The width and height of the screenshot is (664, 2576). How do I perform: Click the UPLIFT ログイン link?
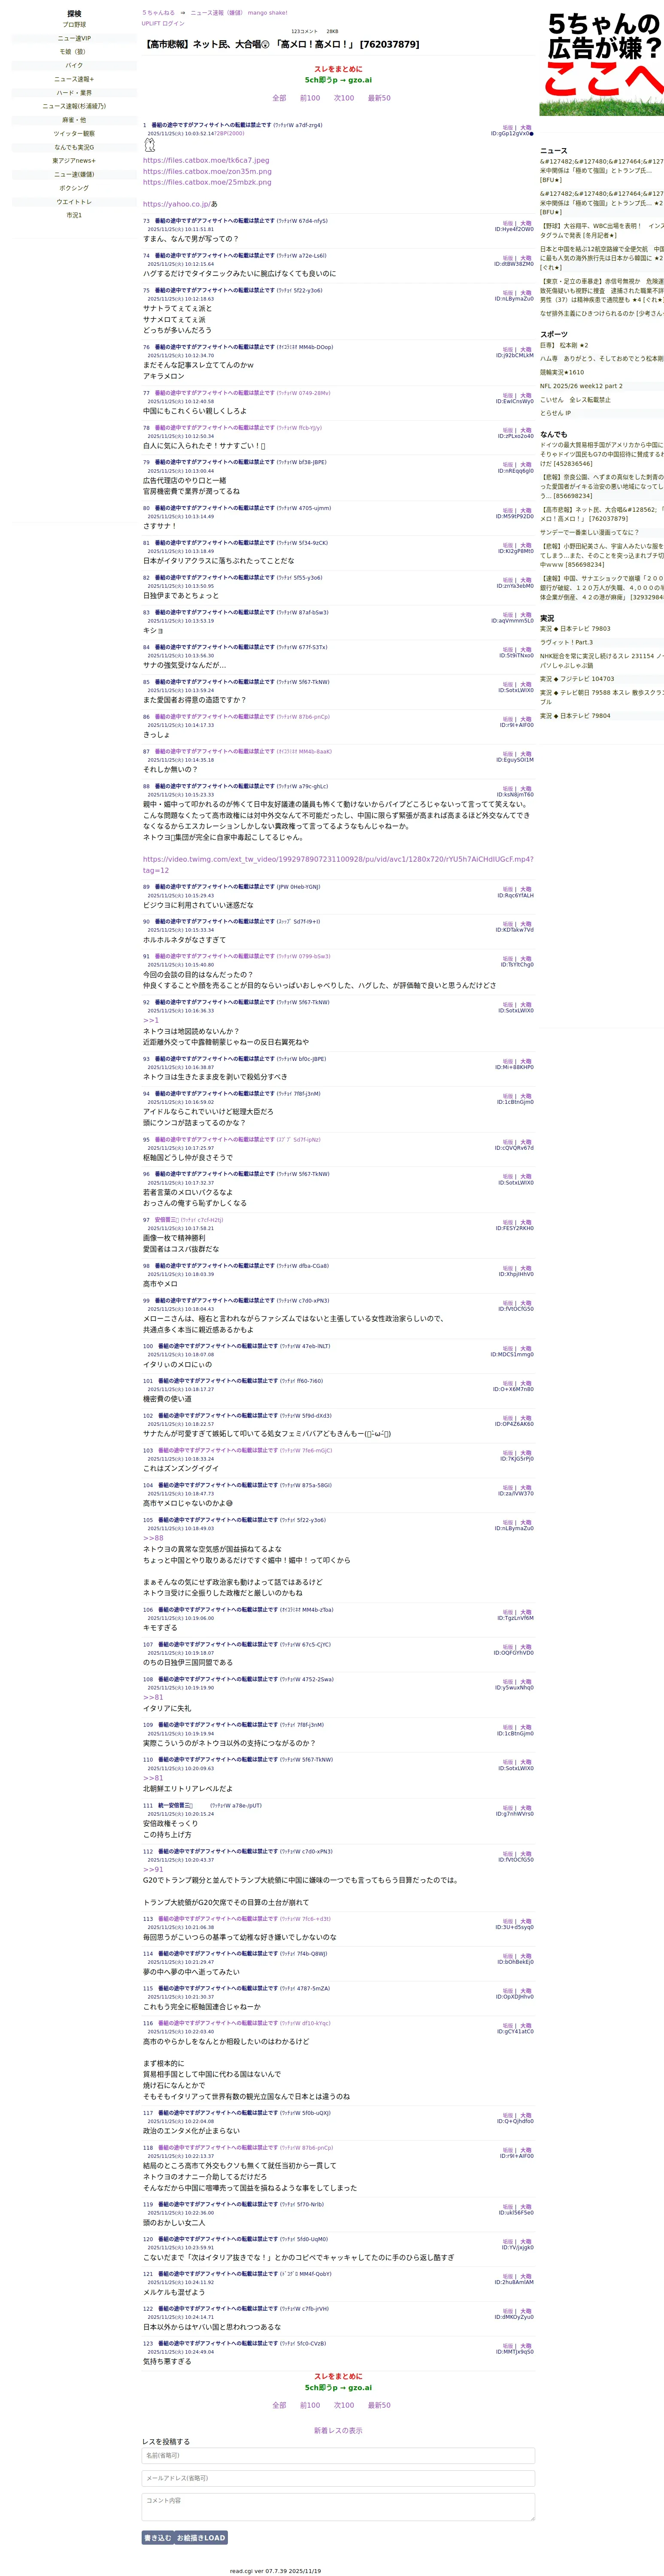(163, 23)
